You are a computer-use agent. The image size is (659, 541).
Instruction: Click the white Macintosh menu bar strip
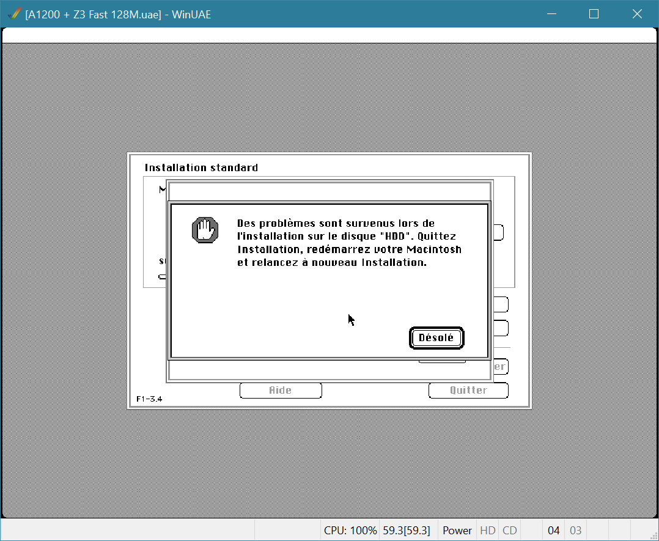(329, 35)
